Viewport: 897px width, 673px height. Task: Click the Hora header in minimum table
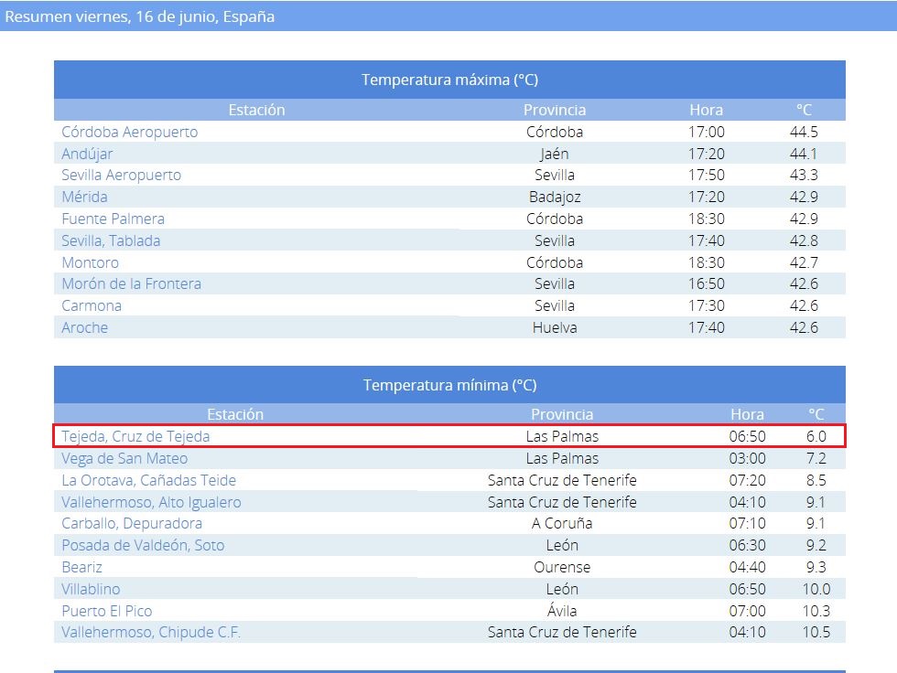(747, 414)
